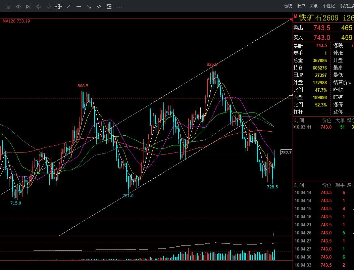Click the compress chart horizontally icon
The width and height of the screenshot is (354, 270).
(29, 7)
